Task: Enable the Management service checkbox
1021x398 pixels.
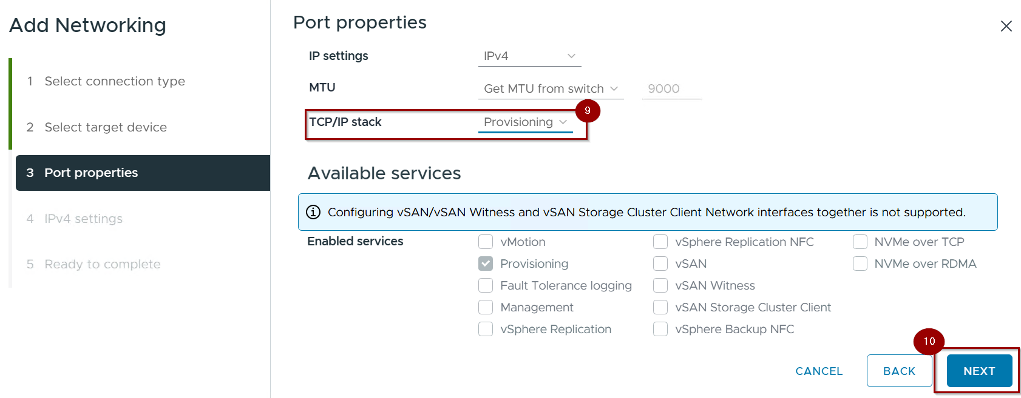Action: [486, 307]
